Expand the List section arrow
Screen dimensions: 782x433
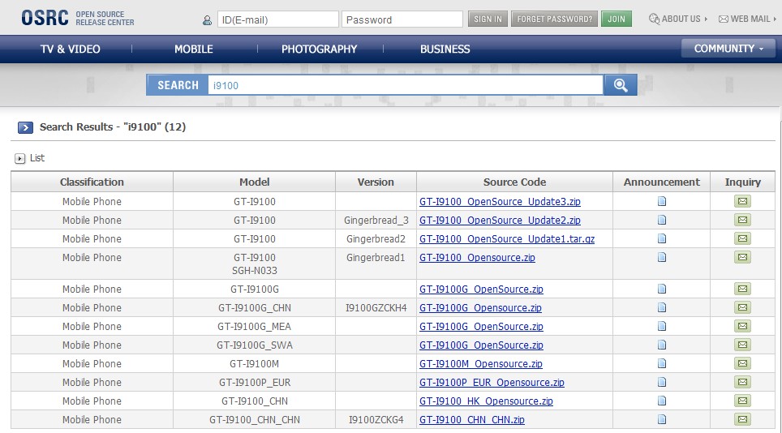point(20,158)
